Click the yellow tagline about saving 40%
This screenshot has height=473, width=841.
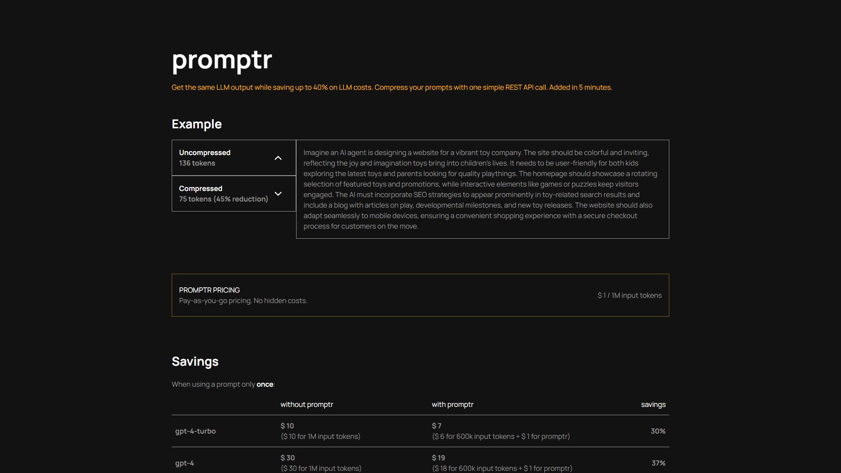coord(392,87)
